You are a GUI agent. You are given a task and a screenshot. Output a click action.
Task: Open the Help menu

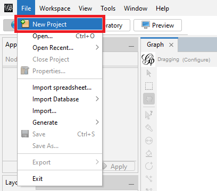(x=162, y=8)
